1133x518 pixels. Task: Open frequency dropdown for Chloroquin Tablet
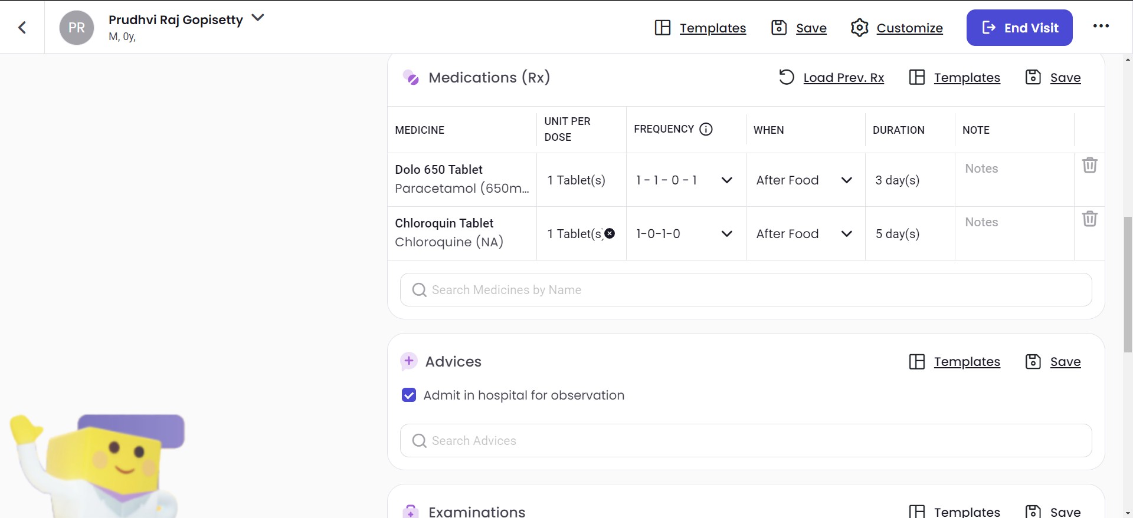click(726, 234)
